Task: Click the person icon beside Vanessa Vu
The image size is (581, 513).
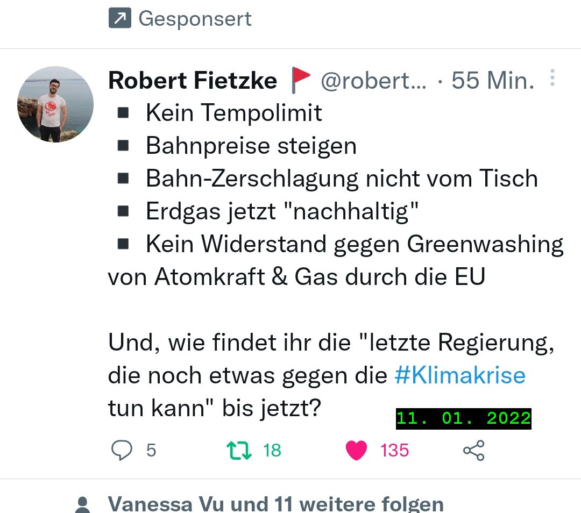Action: 82,504
